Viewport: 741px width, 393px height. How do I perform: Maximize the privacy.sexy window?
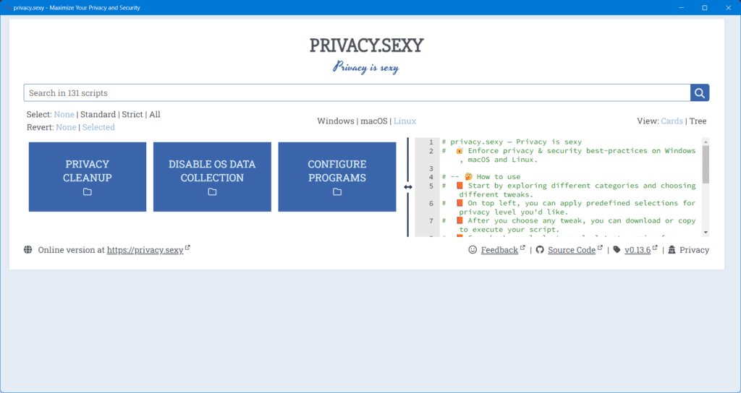(x=705, y=7)
